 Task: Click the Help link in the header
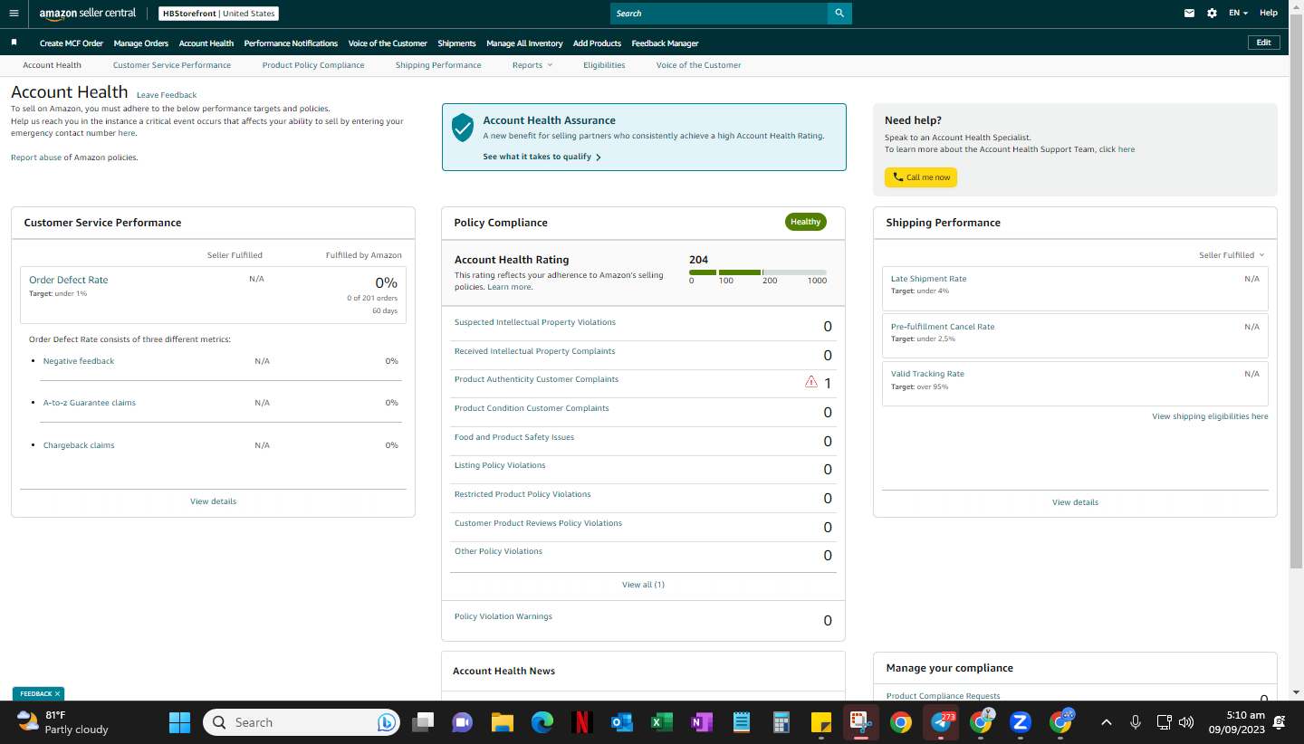tap(1269, 14)
